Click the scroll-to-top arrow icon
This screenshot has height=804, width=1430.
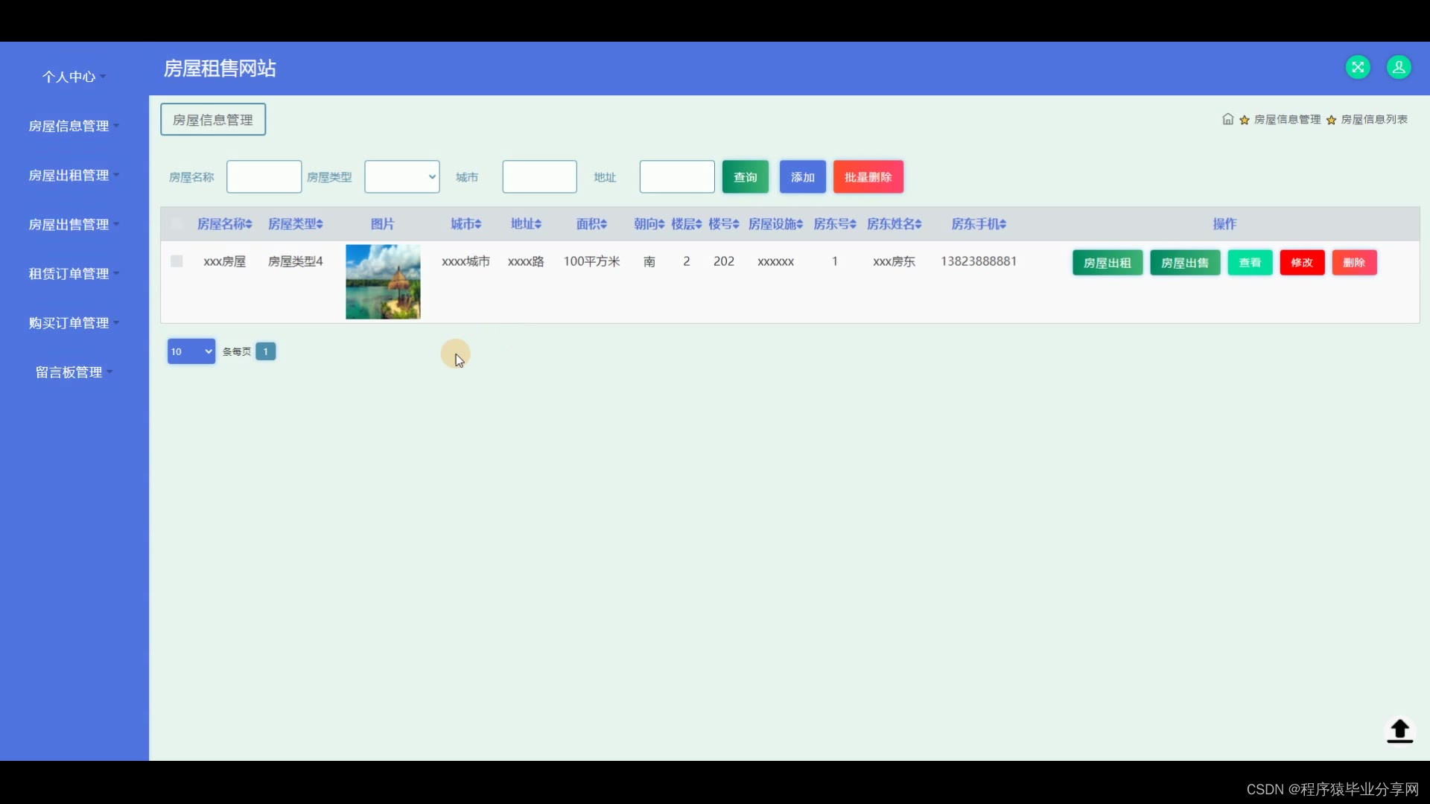click(1399, 730)
